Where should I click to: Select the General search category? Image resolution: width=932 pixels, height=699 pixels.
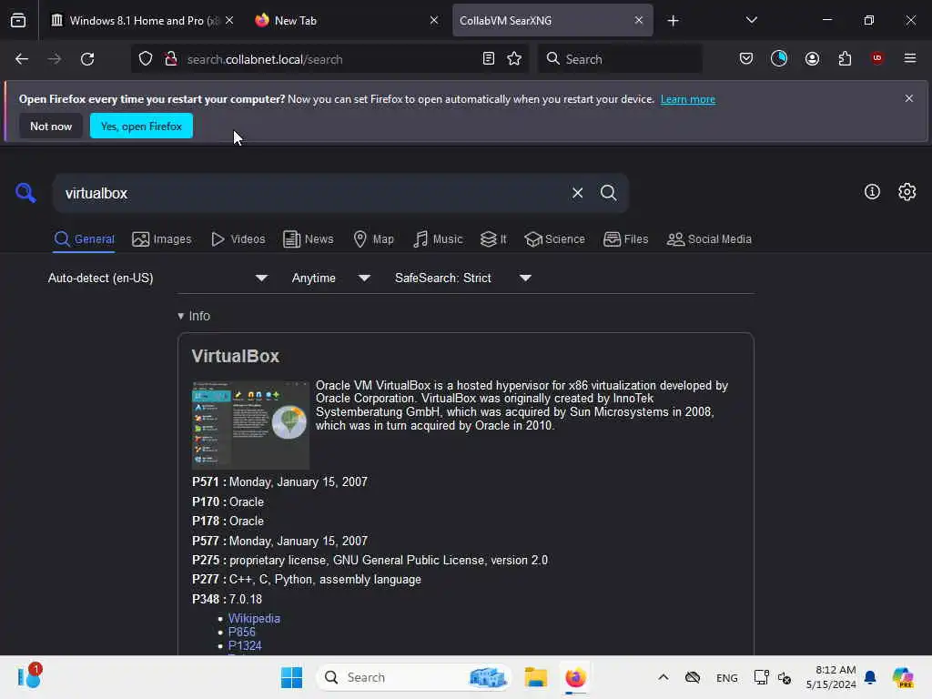(x=84, y=239)
